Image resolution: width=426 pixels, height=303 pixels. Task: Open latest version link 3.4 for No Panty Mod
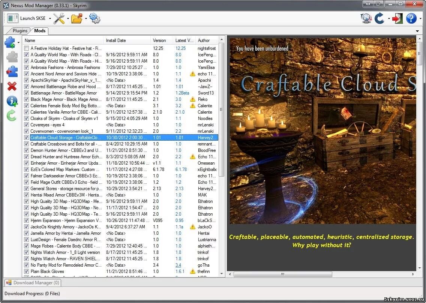[x=178, y=265]
